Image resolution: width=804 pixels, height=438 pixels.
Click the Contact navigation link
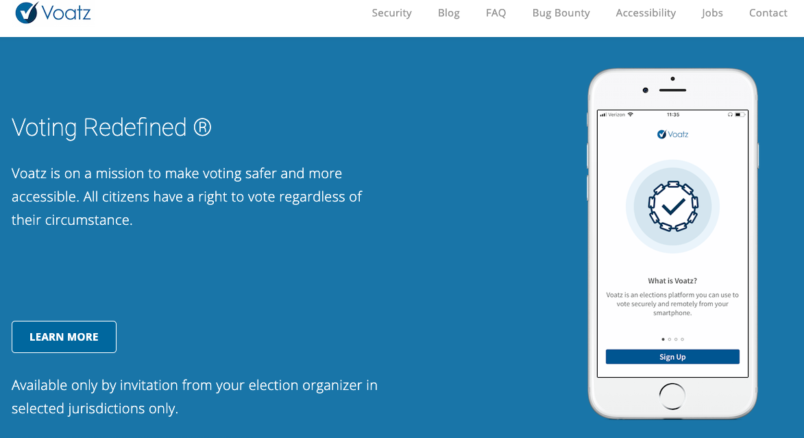click(x=768, y=13)
